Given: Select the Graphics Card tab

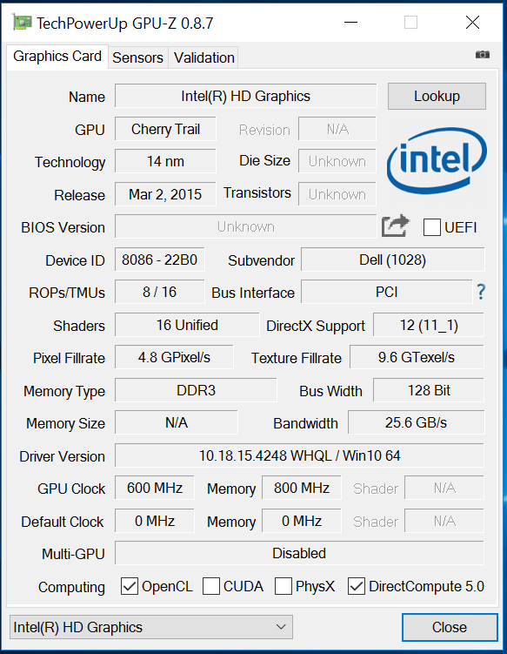Looking at the screenshot, I should (x=57, y=57).
